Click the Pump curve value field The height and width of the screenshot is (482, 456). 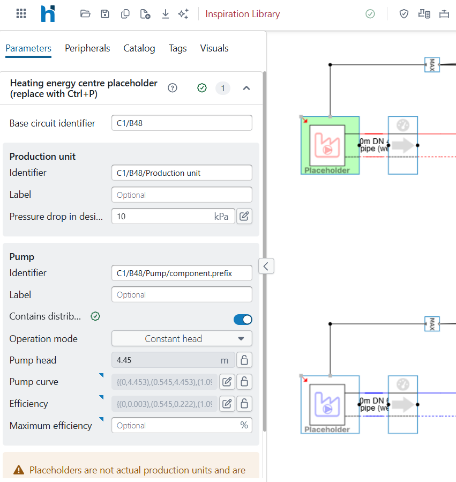[165, 382]
